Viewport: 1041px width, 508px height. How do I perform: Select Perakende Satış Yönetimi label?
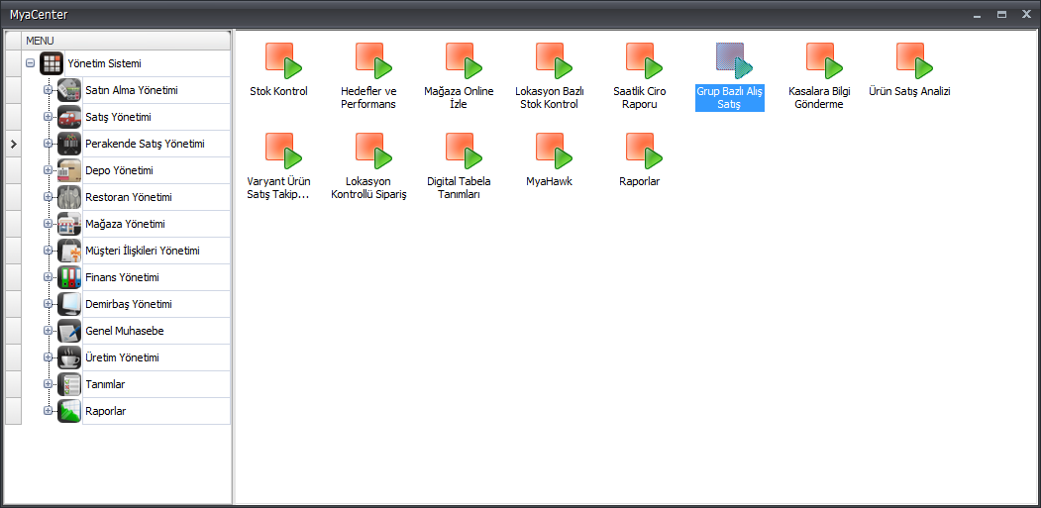pyautogui.click(x=145, y=144)
